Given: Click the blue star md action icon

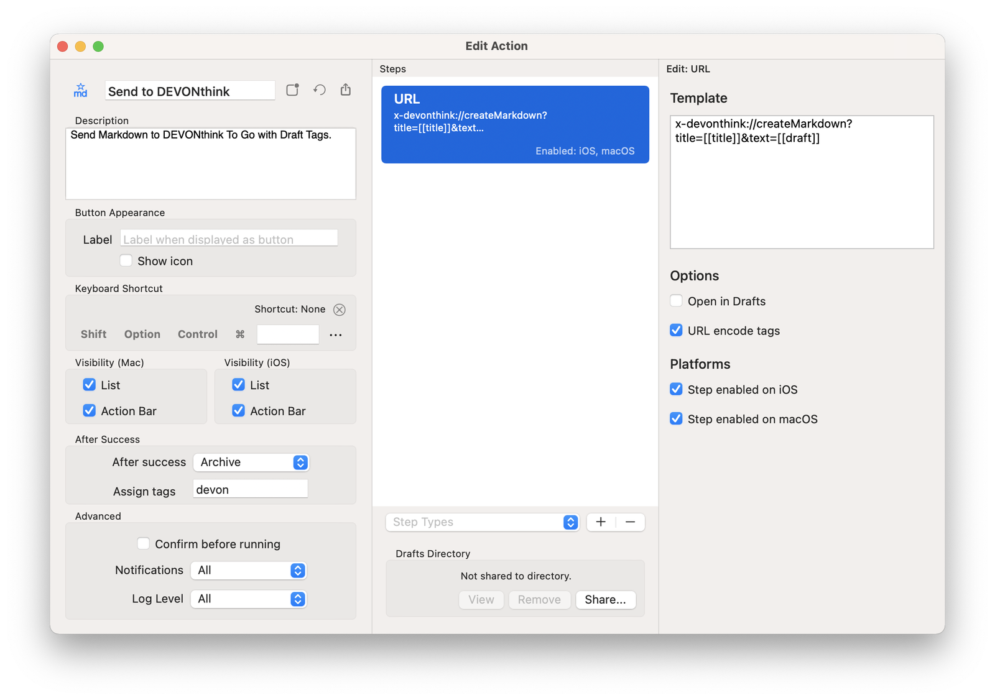Looking at the screenshot, I should (81, 91).
